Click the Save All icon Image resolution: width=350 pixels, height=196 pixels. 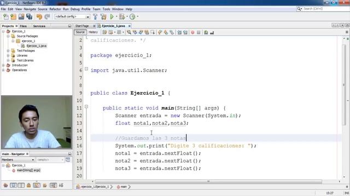(x=29, y=17)
